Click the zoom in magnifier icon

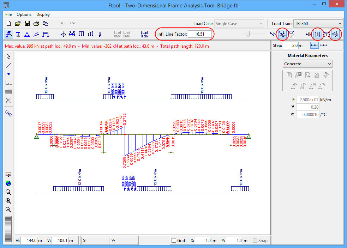(x=8, y=201)
